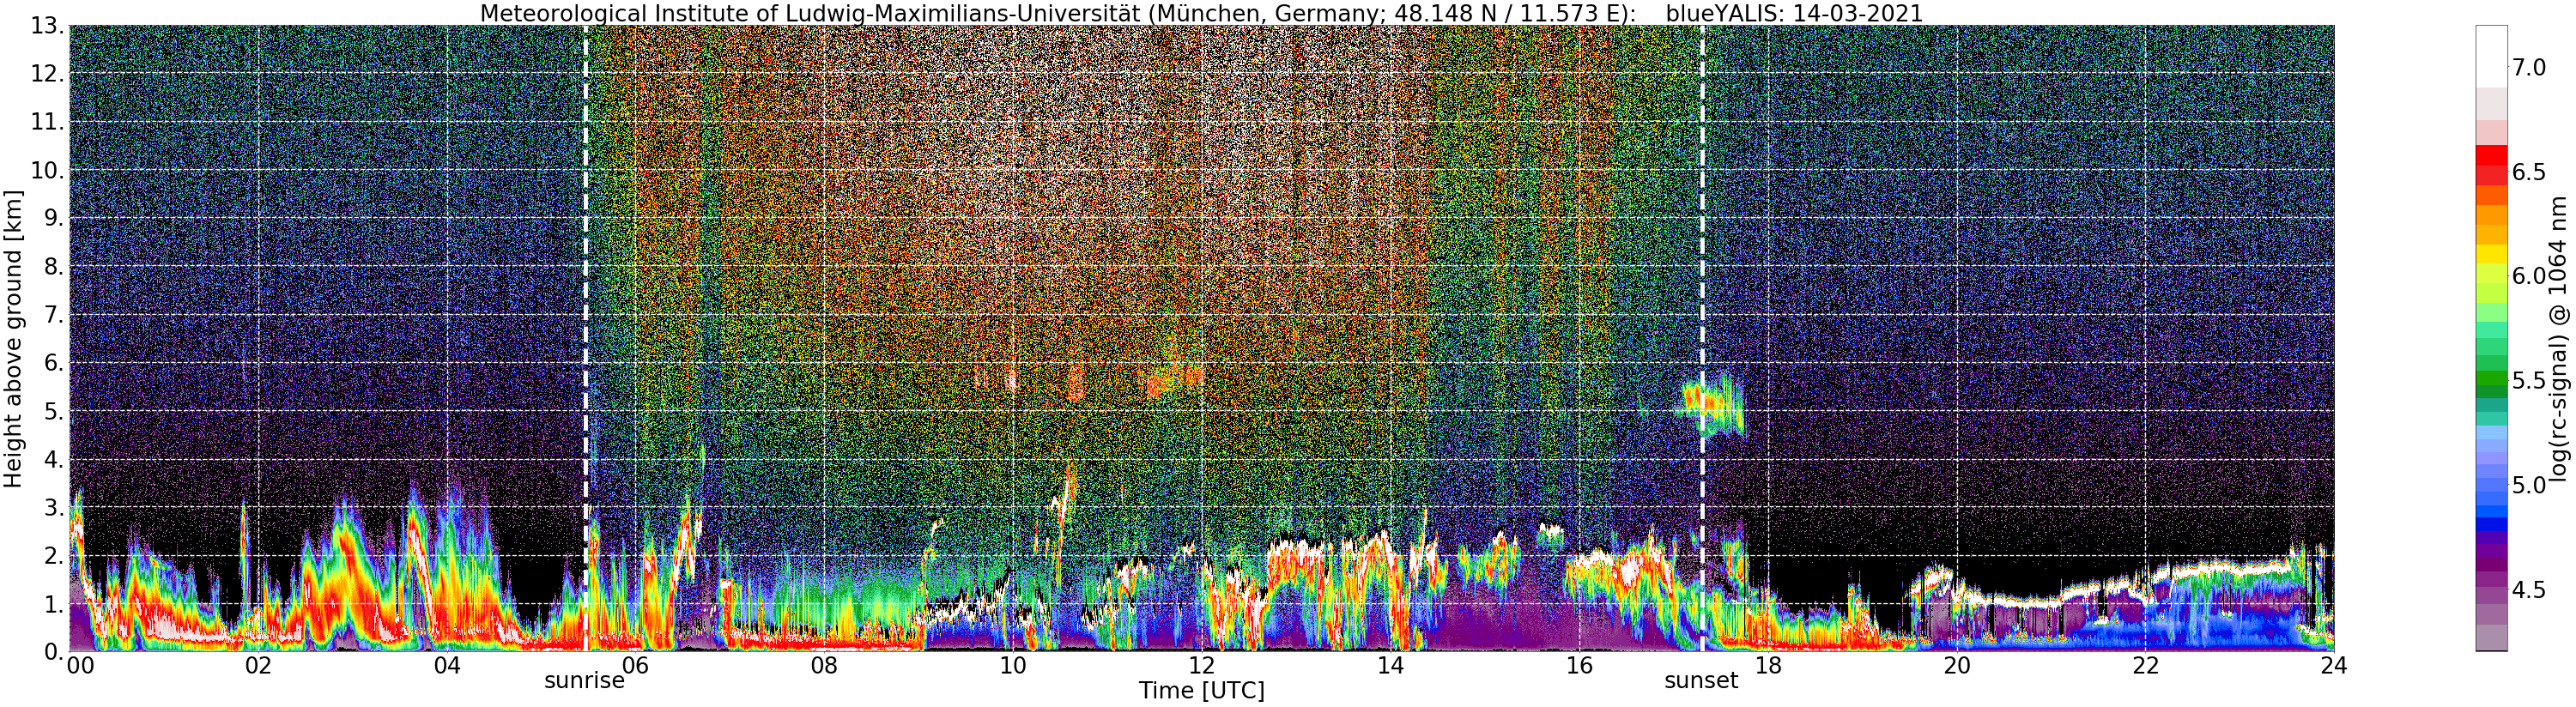This screenshot has height=707, width=2576.
Task: Select the '08' time axis tick label
Action: (824, 665)
